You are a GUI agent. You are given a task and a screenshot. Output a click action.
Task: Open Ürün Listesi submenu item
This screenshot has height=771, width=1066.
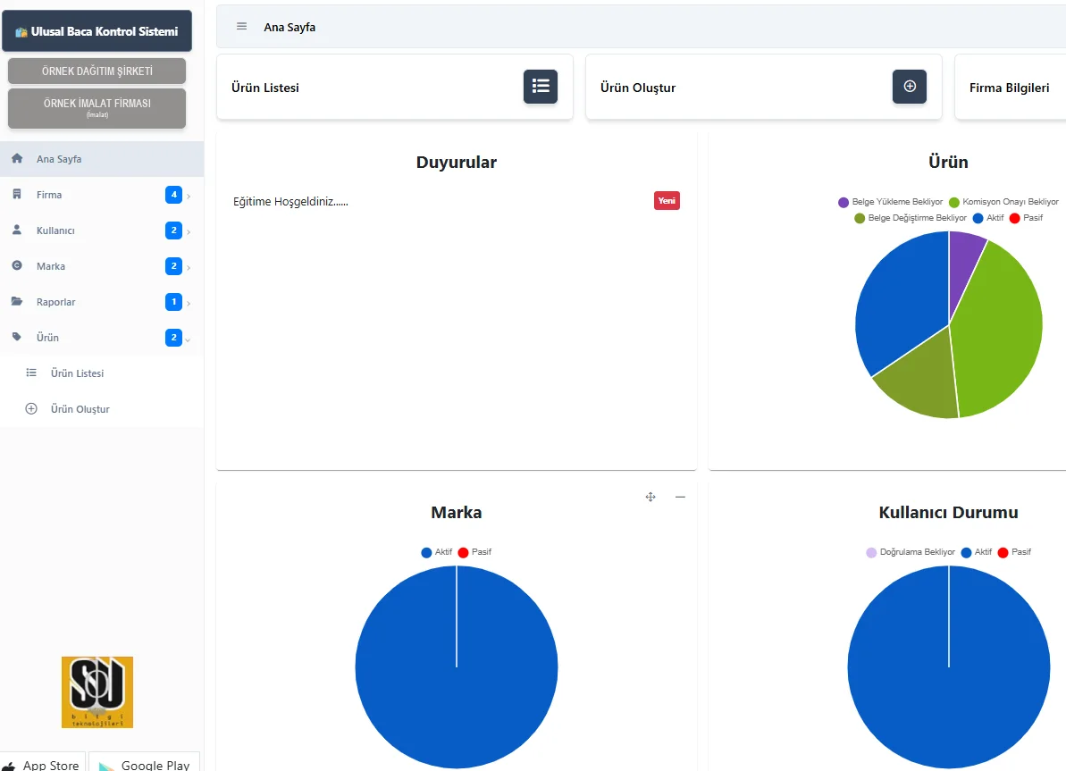[102, 373]
